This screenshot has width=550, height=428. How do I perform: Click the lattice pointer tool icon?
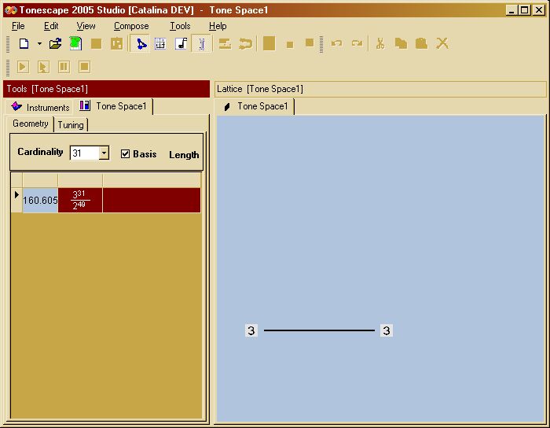pos(141,44)
